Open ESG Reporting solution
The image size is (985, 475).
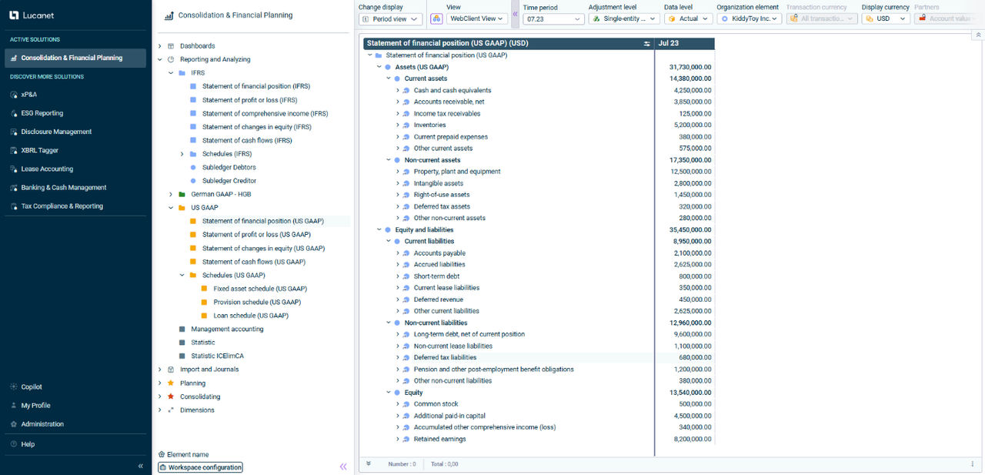(42, 113)
